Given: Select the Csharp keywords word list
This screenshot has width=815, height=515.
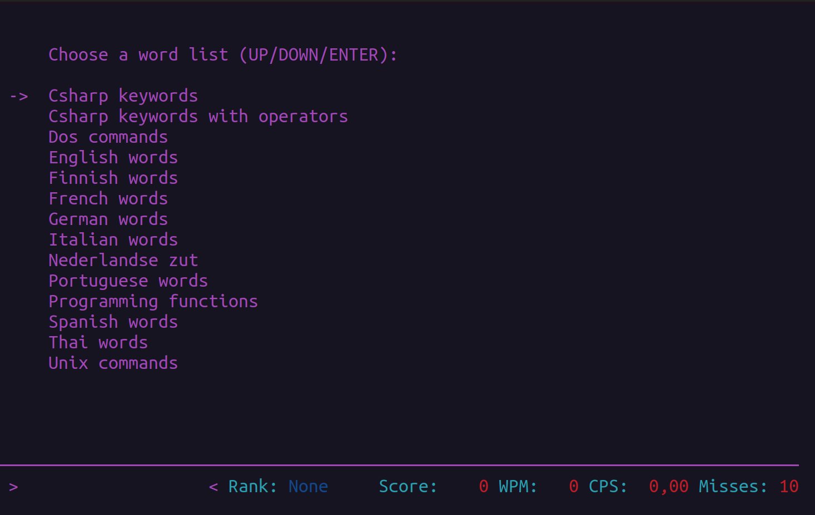Looking at the screenshot, I should click(x=123, y=96).
